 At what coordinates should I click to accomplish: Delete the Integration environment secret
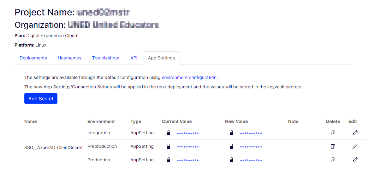(x=333, y=133)
